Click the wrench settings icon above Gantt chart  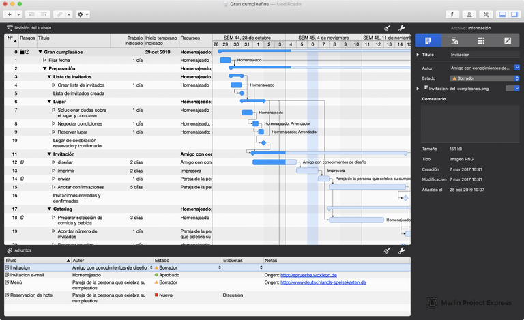pyautogui.click(x=402, y=27)
